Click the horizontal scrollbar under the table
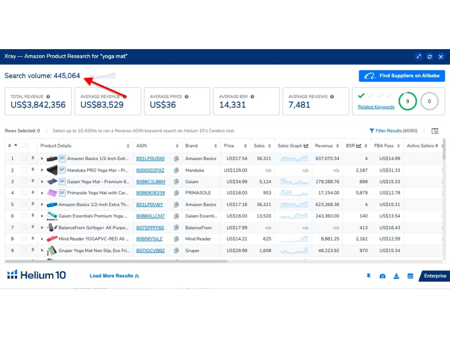Viewport: 450px width, 338px height. 116,261
